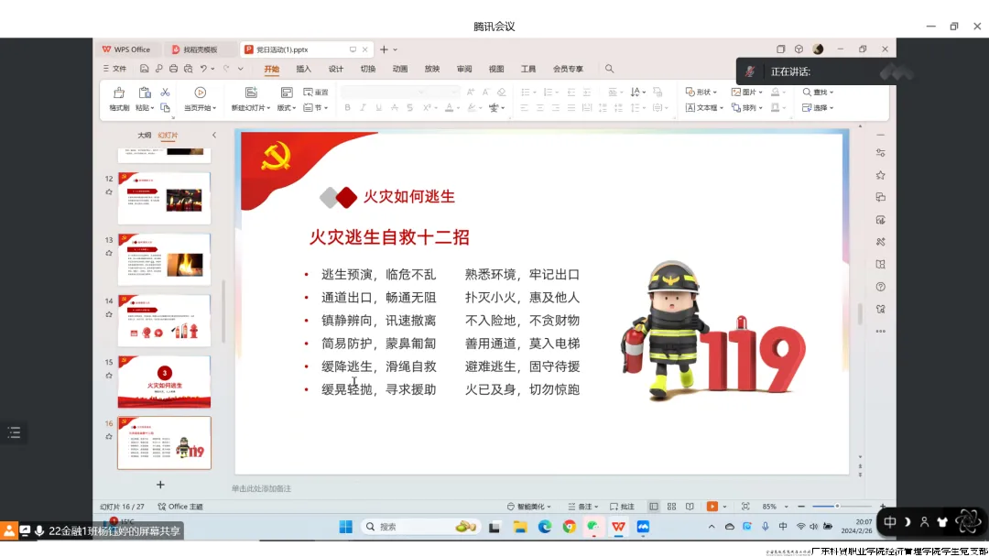Click the play slideshow icon in status bar
The height and width of the screenshot is (557, 989).
tap(712, 506)
